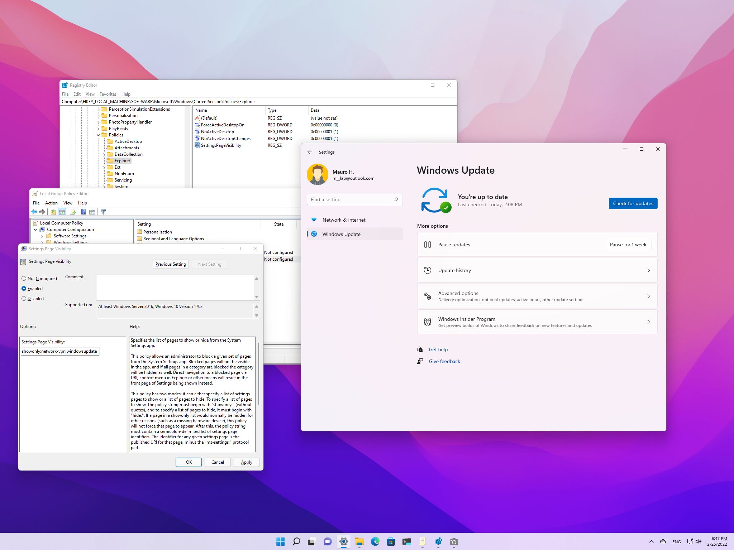
Task: Select the Disabled radio button in policy dialog
Action: [24, 299]
